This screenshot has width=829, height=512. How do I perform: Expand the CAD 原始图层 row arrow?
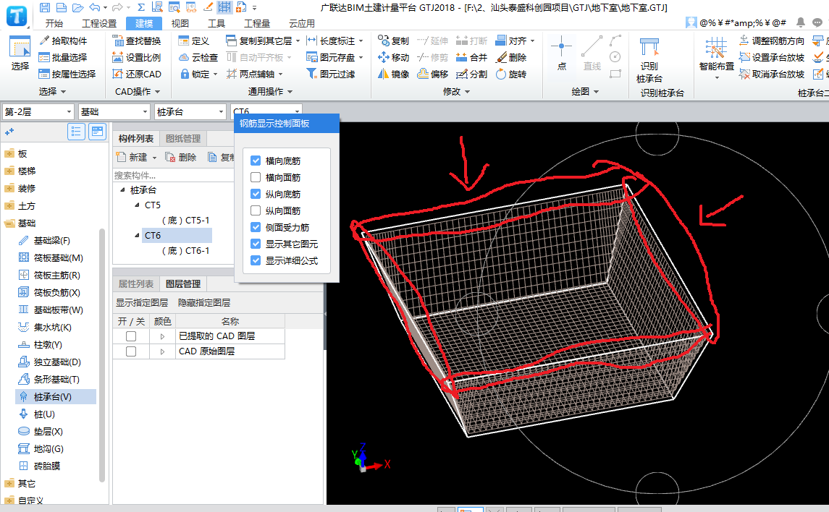pyautogui.click(x=162, y=351)
